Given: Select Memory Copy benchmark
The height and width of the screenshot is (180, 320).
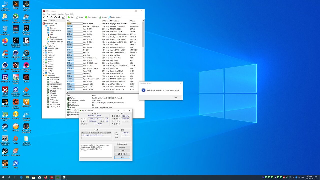Looking at the screenshot, I should click(x=53, y=82).
